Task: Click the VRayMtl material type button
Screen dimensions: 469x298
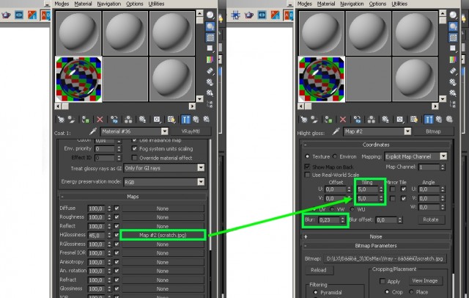Action: pos(191,131)
